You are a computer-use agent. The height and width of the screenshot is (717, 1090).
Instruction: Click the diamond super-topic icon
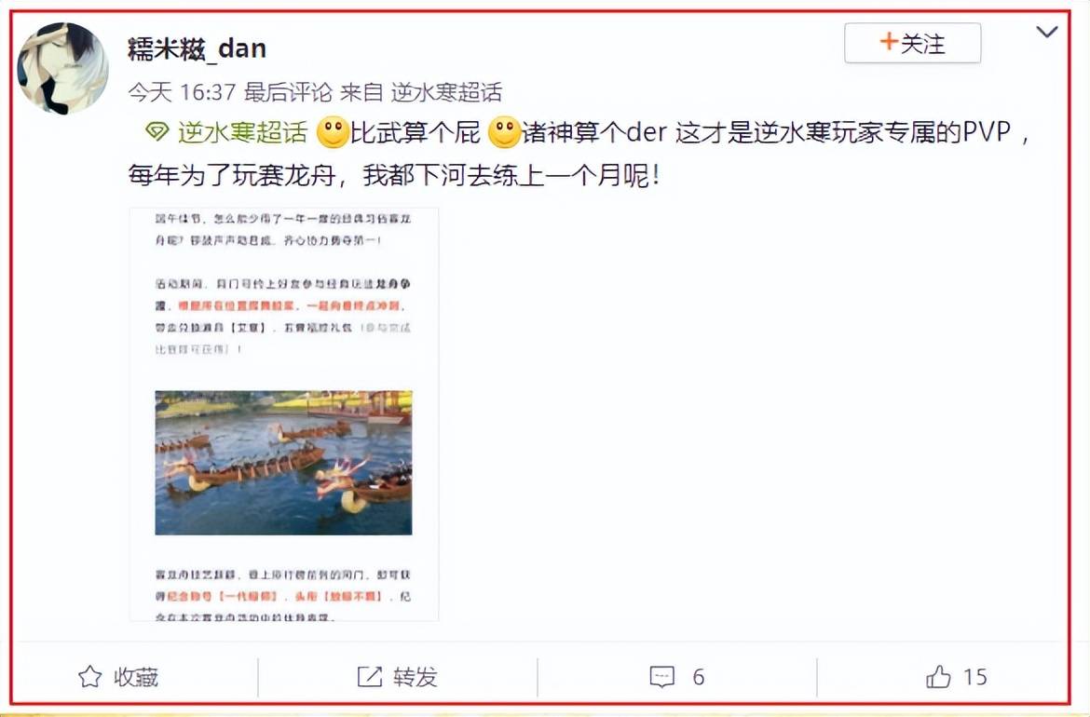coord(157,131)
